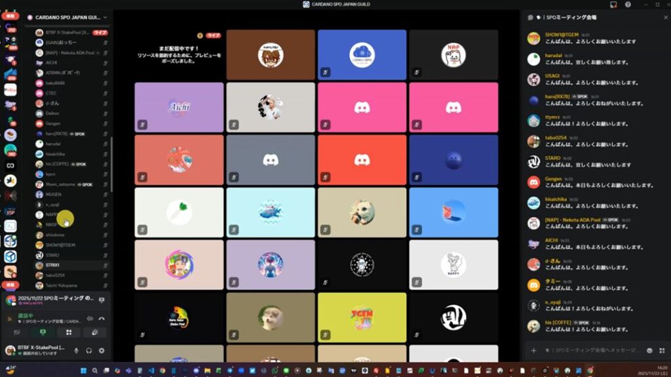
Task: Open inbox icon in title bar
Action: [x=613, y=4]
